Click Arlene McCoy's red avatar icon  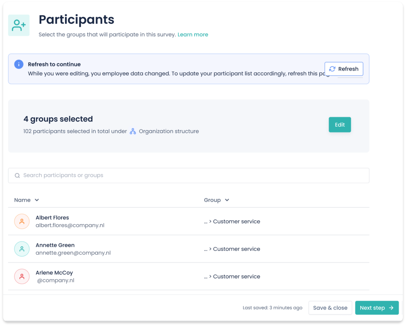coord(22,276)
